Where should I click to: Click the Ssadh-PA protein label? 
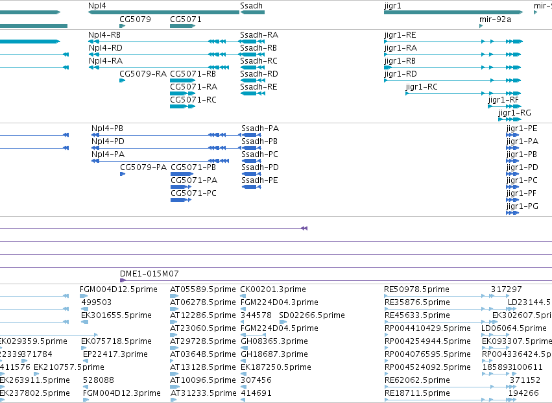click(x=260, y=128)
